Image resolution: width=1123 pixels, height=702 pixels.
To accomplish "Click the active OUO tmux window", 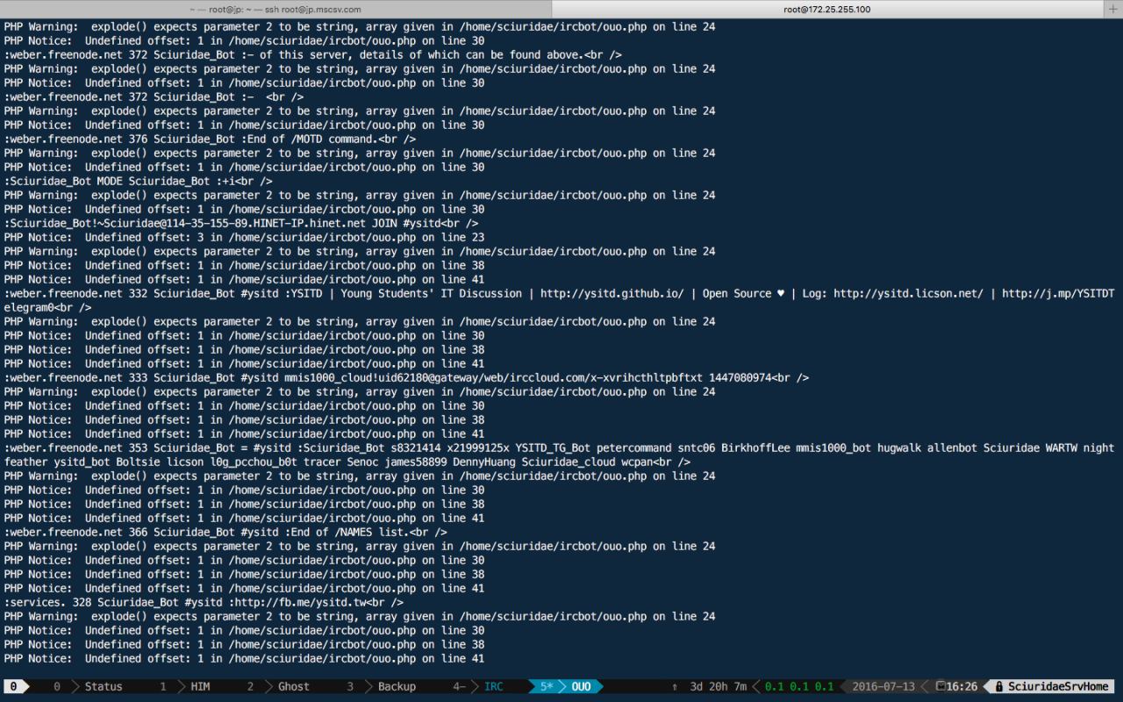I will pyautogui.click(x=581, y=686).
